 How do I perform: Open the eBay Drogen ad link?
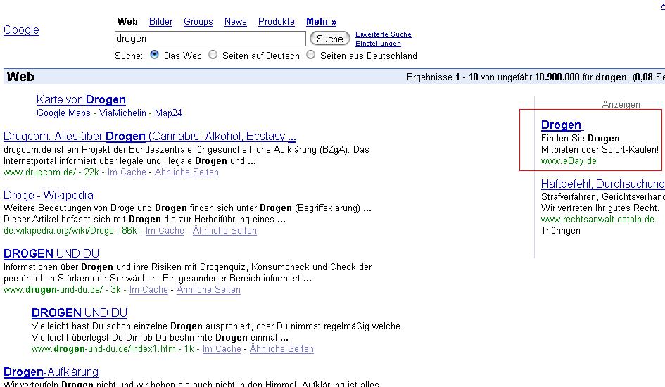pyautogui.click(x=562, y=125)
